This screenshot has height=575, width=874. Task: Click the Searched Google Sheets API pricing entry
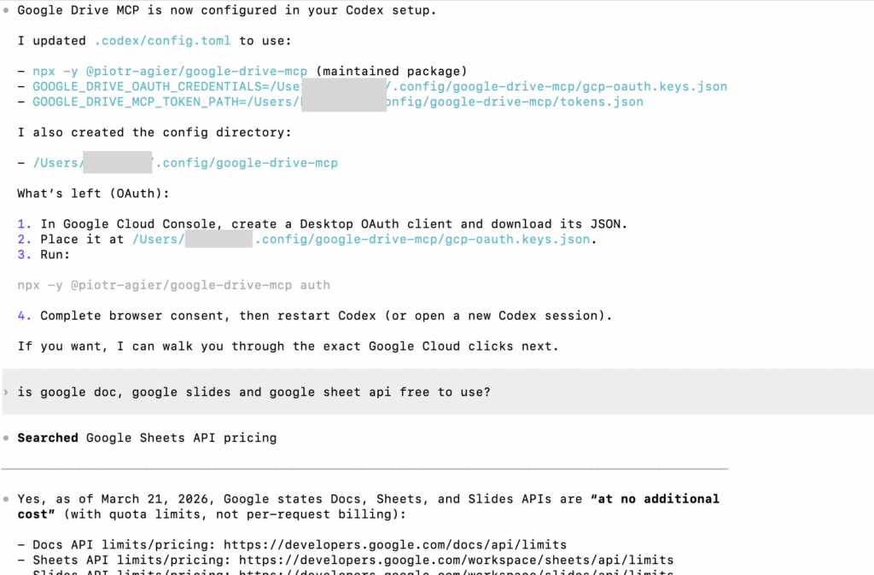[147, 438]
